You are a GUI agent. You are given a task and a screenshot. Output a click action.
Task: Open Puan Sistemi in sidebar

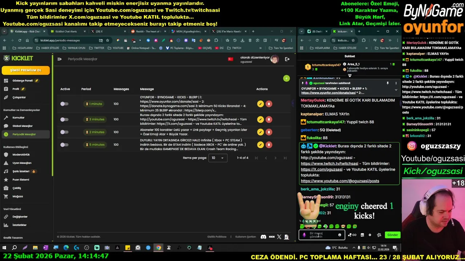pyautogui.click(x=21, y=180)
